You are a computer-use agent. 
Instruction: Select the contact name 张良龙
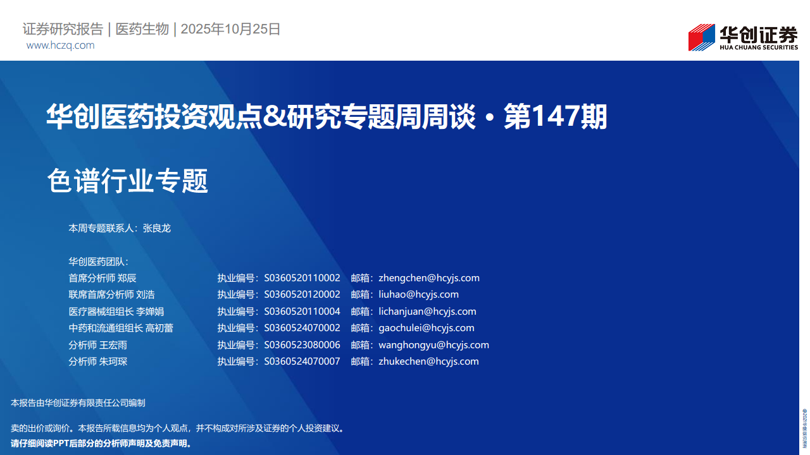(x=157, y=229)
